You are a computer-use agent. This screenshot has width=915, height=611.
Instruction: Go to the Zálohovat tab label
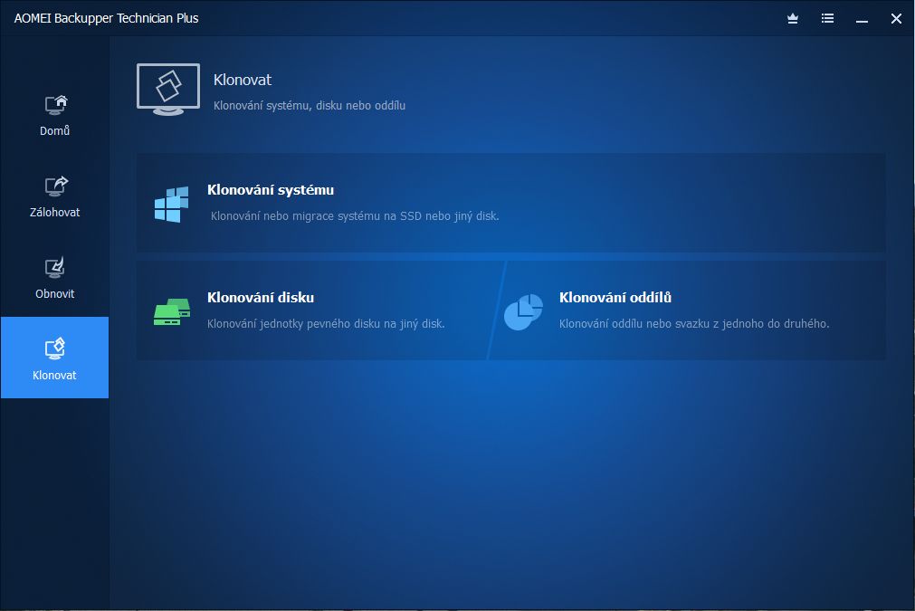point(54,213)
